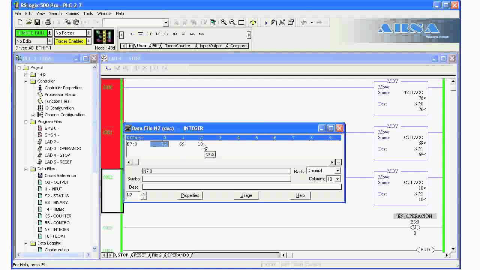This screenshot has height=270, width=480.
Task: Open the REMOTE RUN mode dropdown
Action: pyautogui.click(x=49, y=33)
